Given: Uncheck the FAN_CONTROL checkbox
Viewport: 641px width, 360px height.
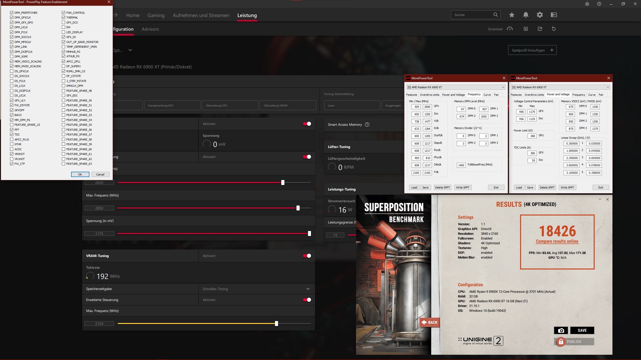Looking at the screenshot, I should [x=64, y=13].
